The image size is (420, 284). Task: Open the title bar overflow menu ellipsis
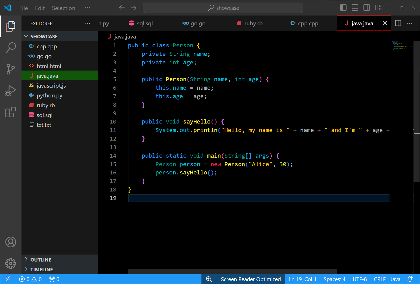(x=88, y=8)
